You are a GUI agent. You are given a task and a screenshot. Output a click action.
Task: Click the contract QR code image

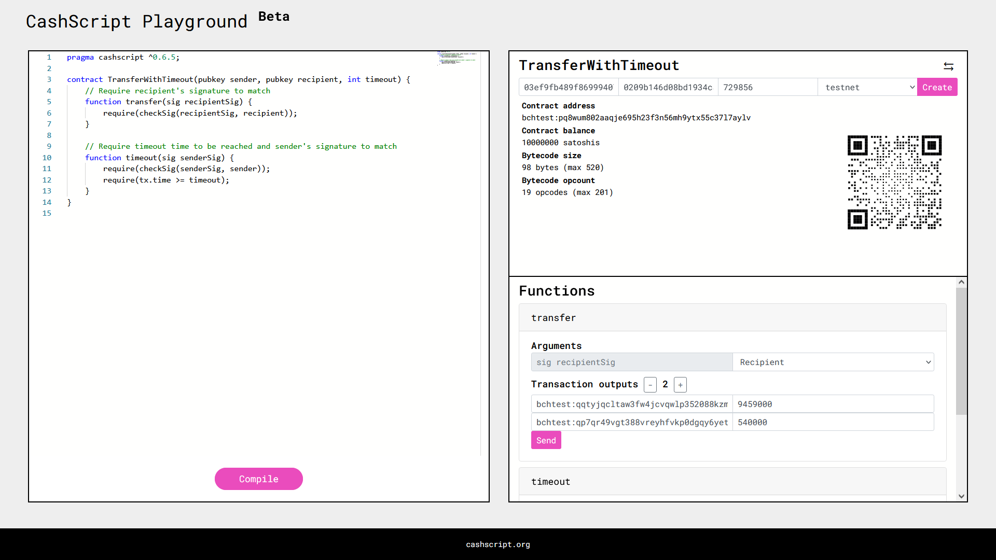(894, 182)
